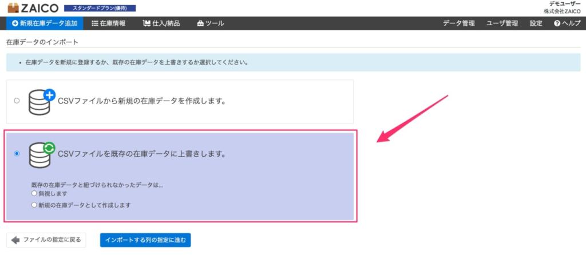Open ユーザ管理 menu
The image size is (586, 255).
pos(502,23)
